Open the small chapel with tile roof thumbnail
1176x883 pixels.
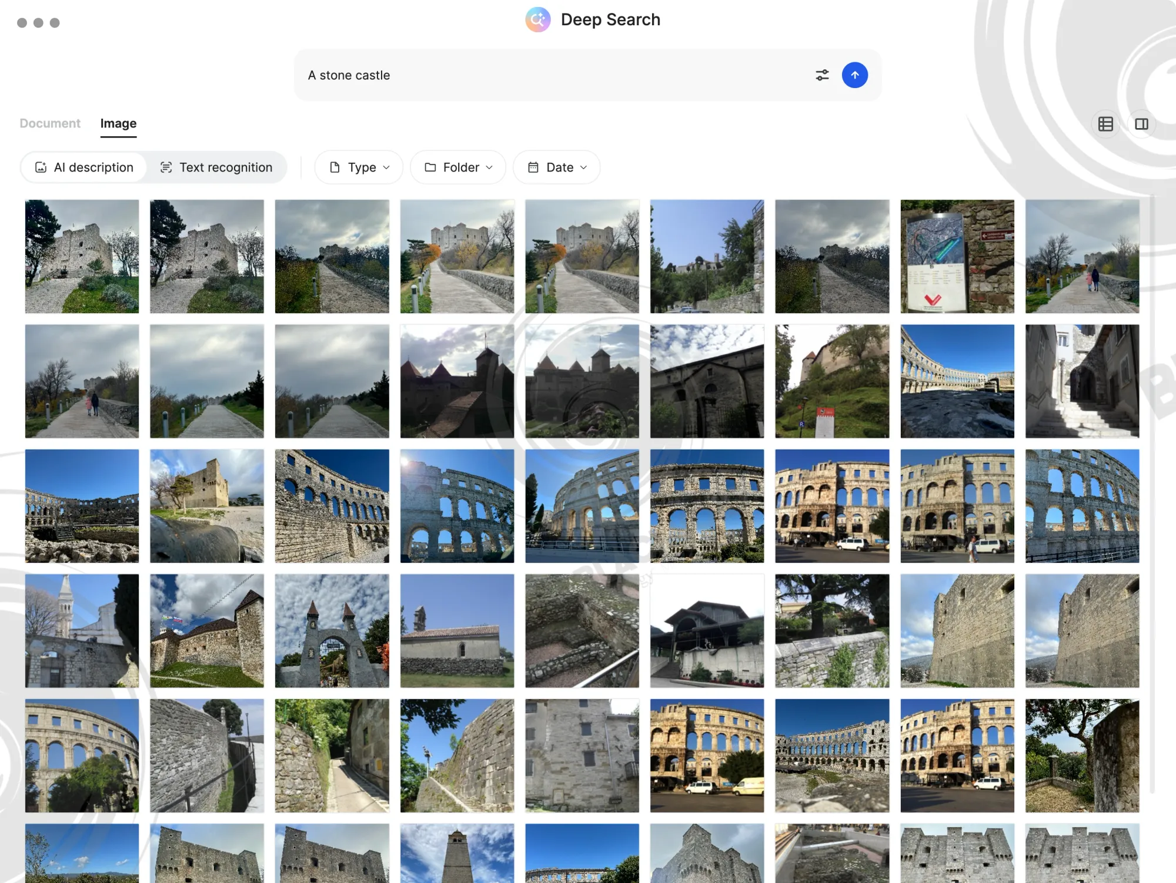click(457, 631)
